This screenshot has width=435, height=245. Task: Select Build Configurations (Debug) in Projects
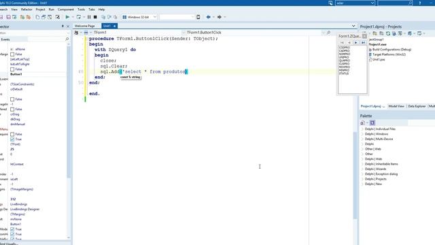[391, 50]
